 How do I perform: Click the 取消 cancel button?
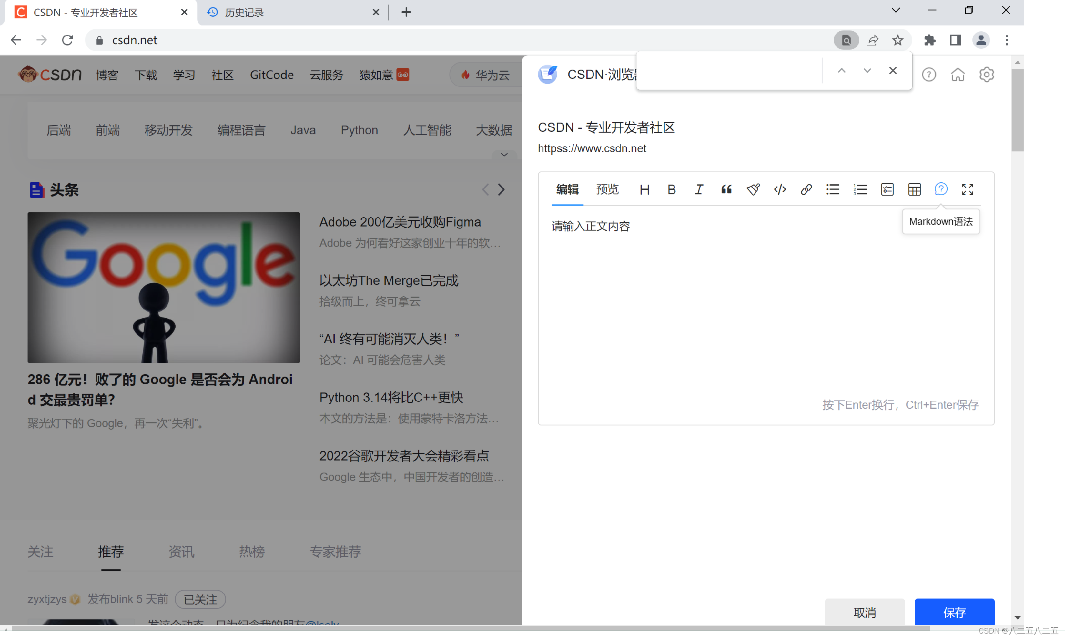click(864, 612)
